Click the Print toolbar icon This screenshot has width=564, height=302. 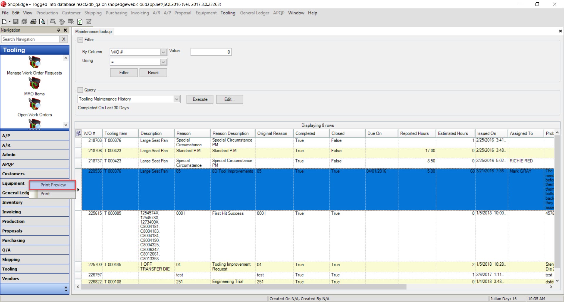33,21
